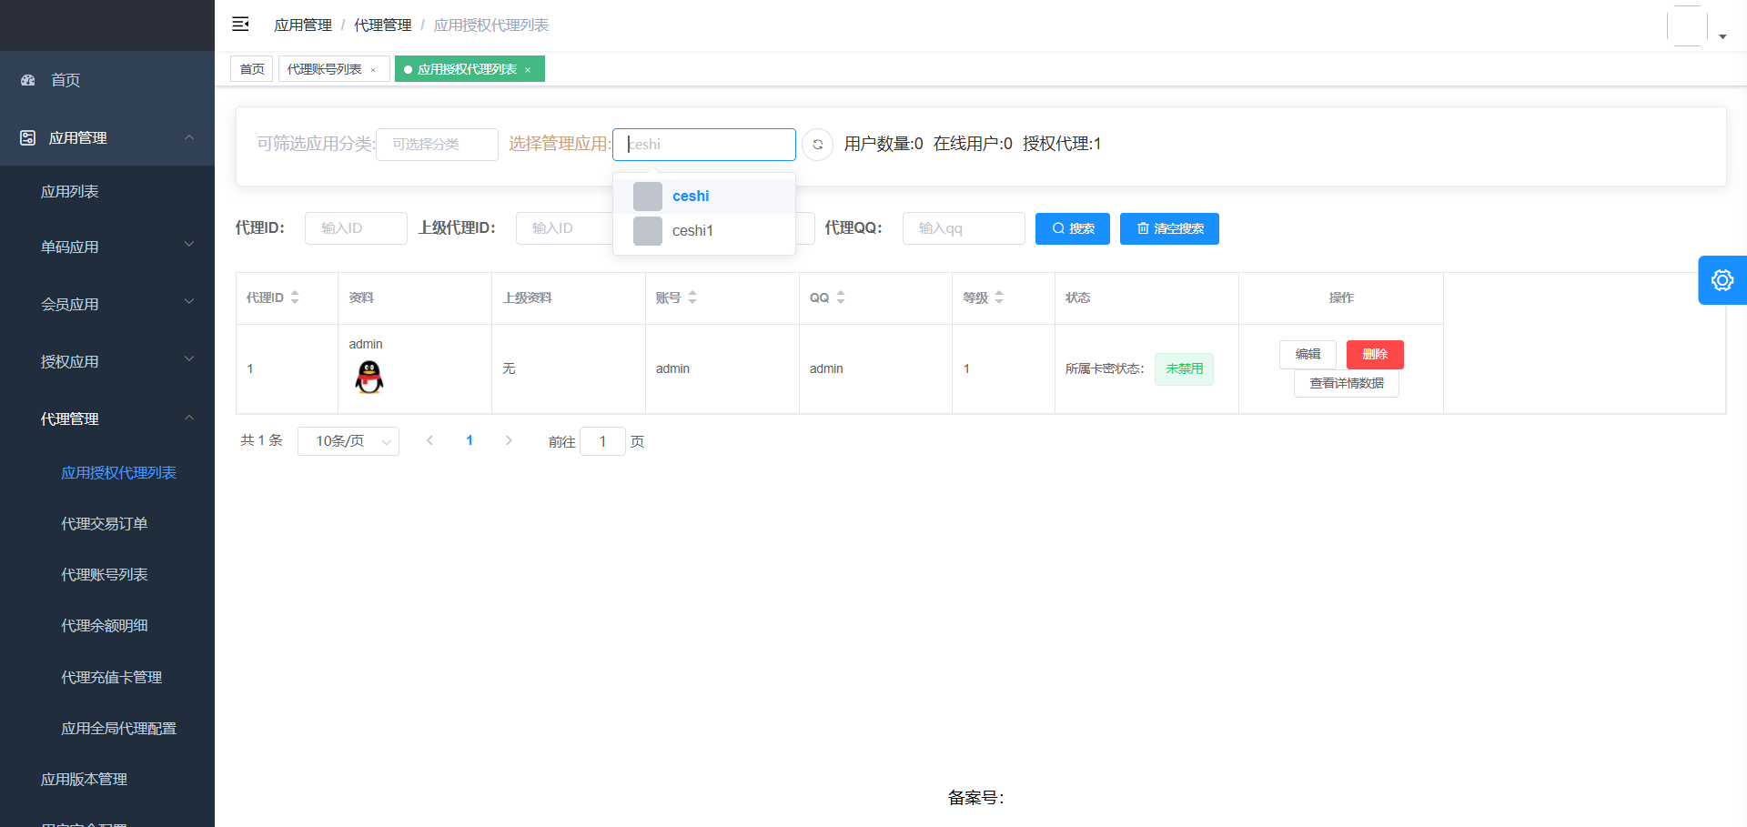
Task: Sort table by 等级 column arrows
Action: (999, 298)
